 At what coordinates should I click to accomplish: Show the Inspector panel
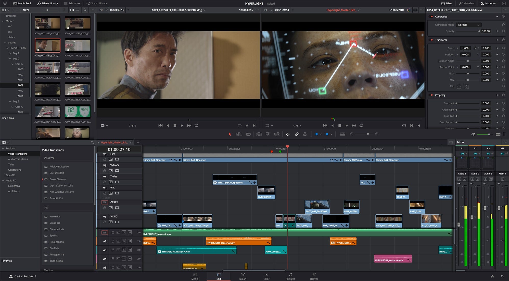tap(488, 3)
